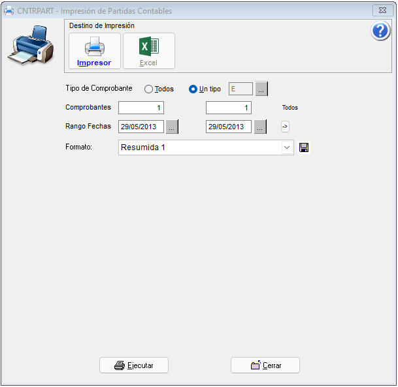398x387 pixels.
Task: Open the end date picker button
Action: tap(260, 127)
